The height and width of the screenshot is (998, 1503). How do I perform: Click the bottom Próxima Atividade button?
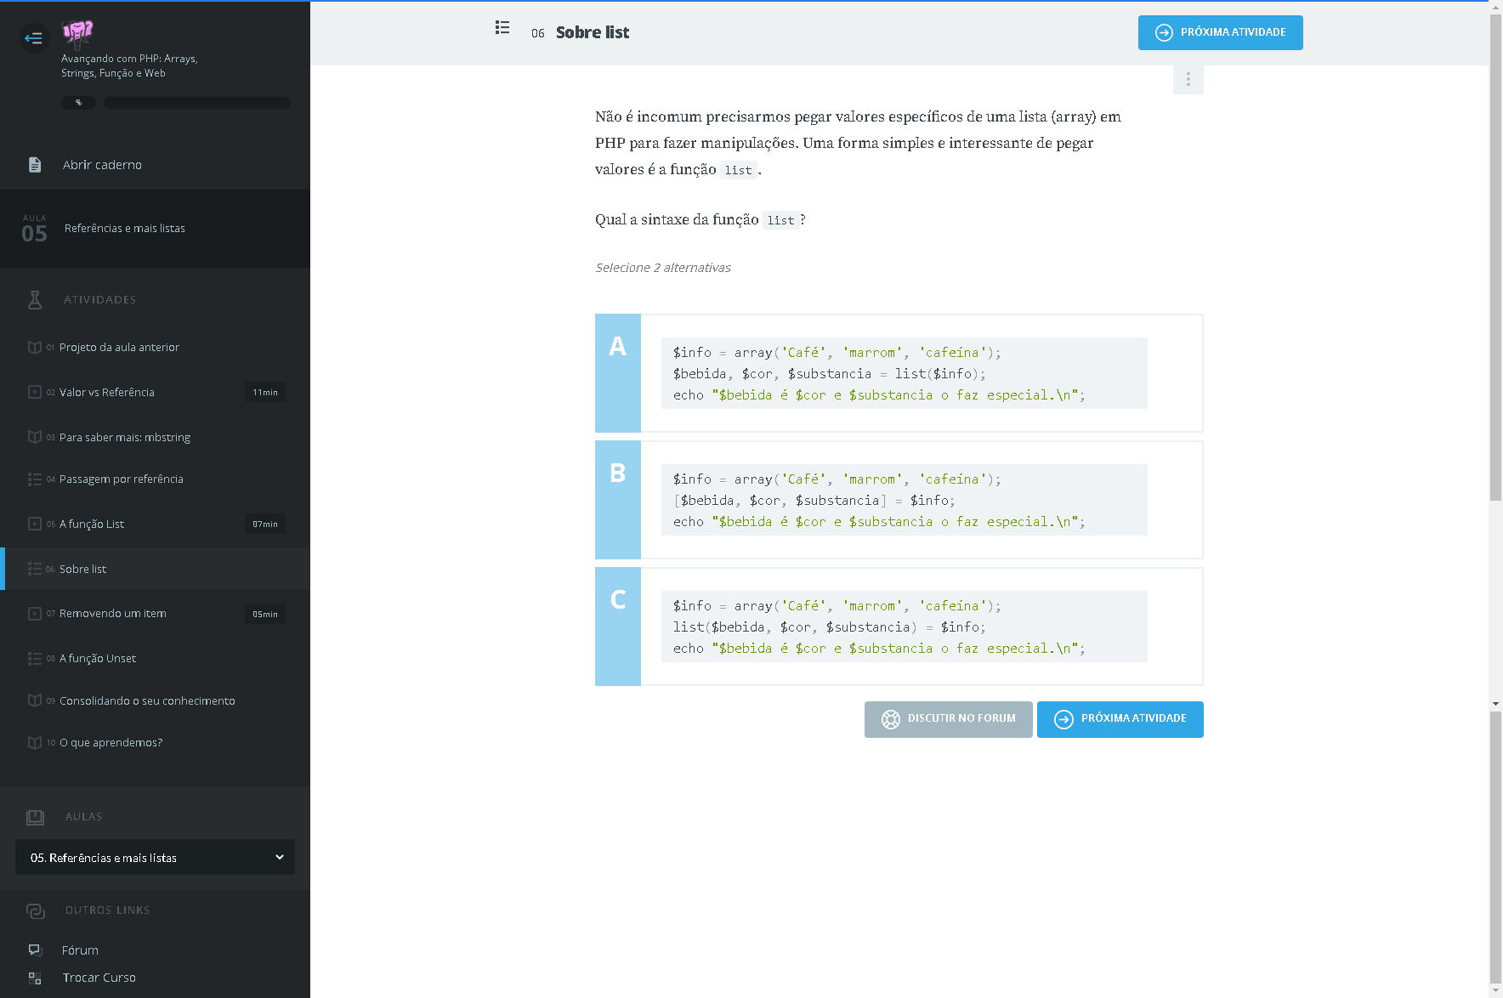click(x=1120, y=719)
